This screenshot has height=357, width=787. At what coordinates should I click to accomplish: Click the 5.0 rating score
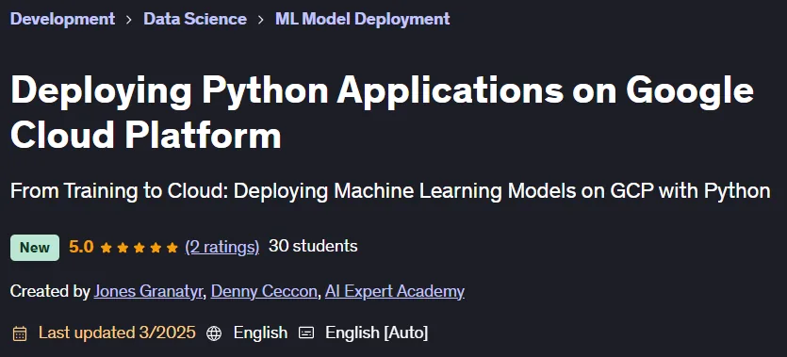tap(81, 247)
